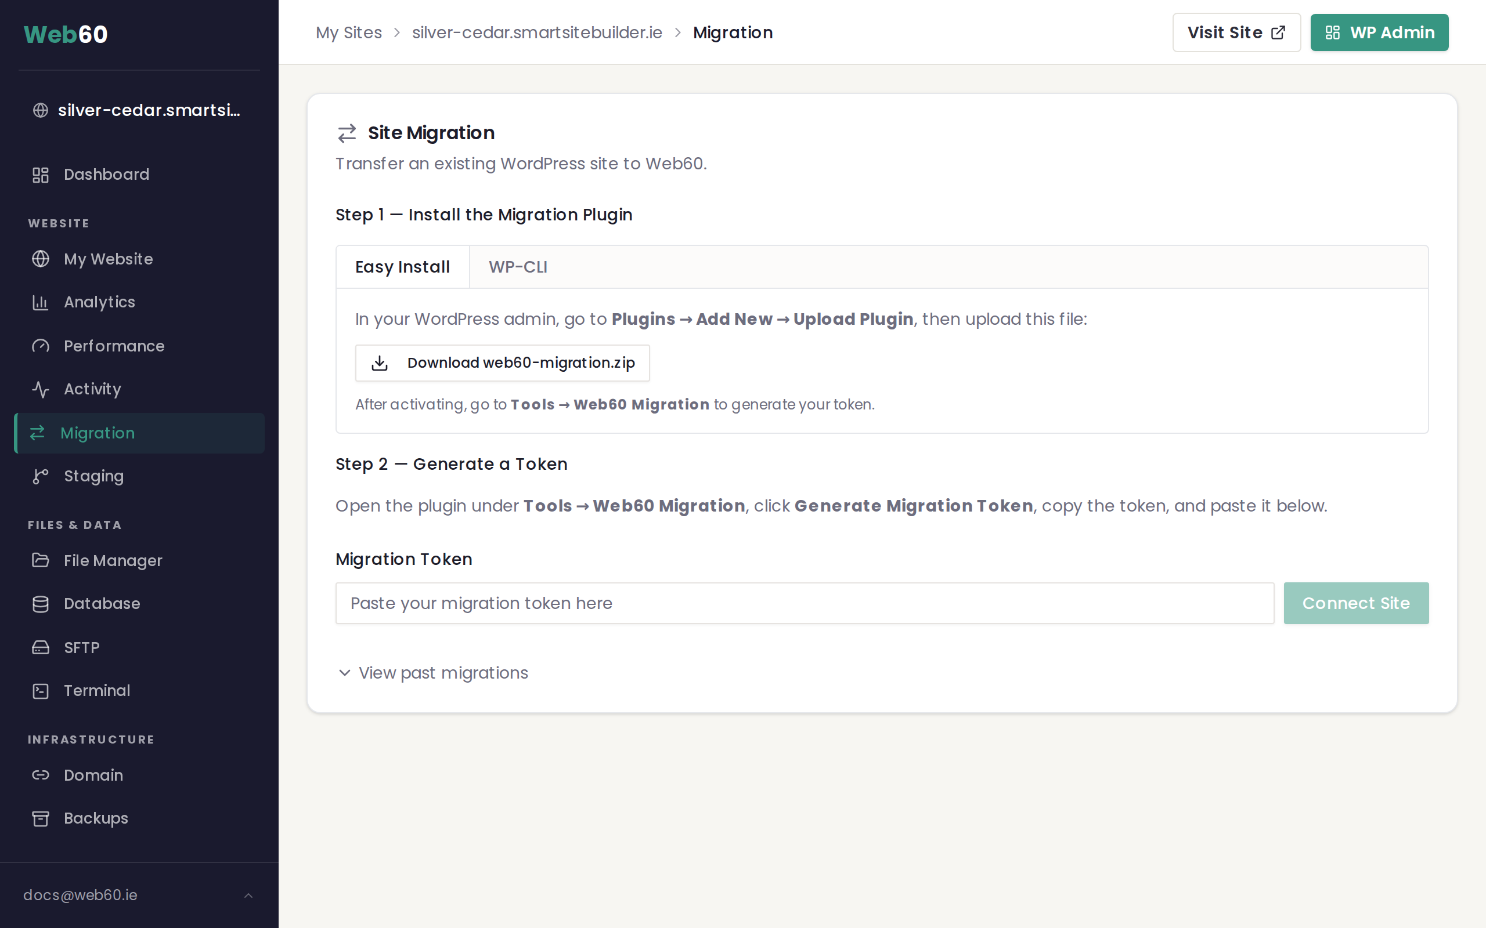Select the Backups icon in sidebar

coord(41,818)
